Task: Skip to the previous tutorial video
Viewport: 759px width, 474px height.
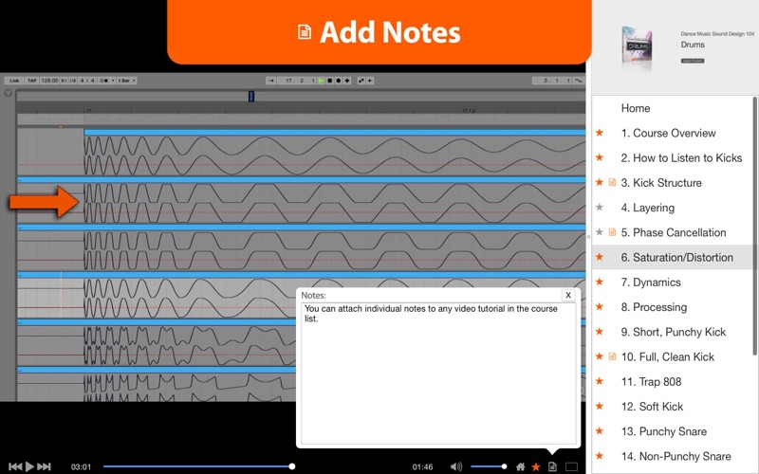Action: click(x=15, y=466)
